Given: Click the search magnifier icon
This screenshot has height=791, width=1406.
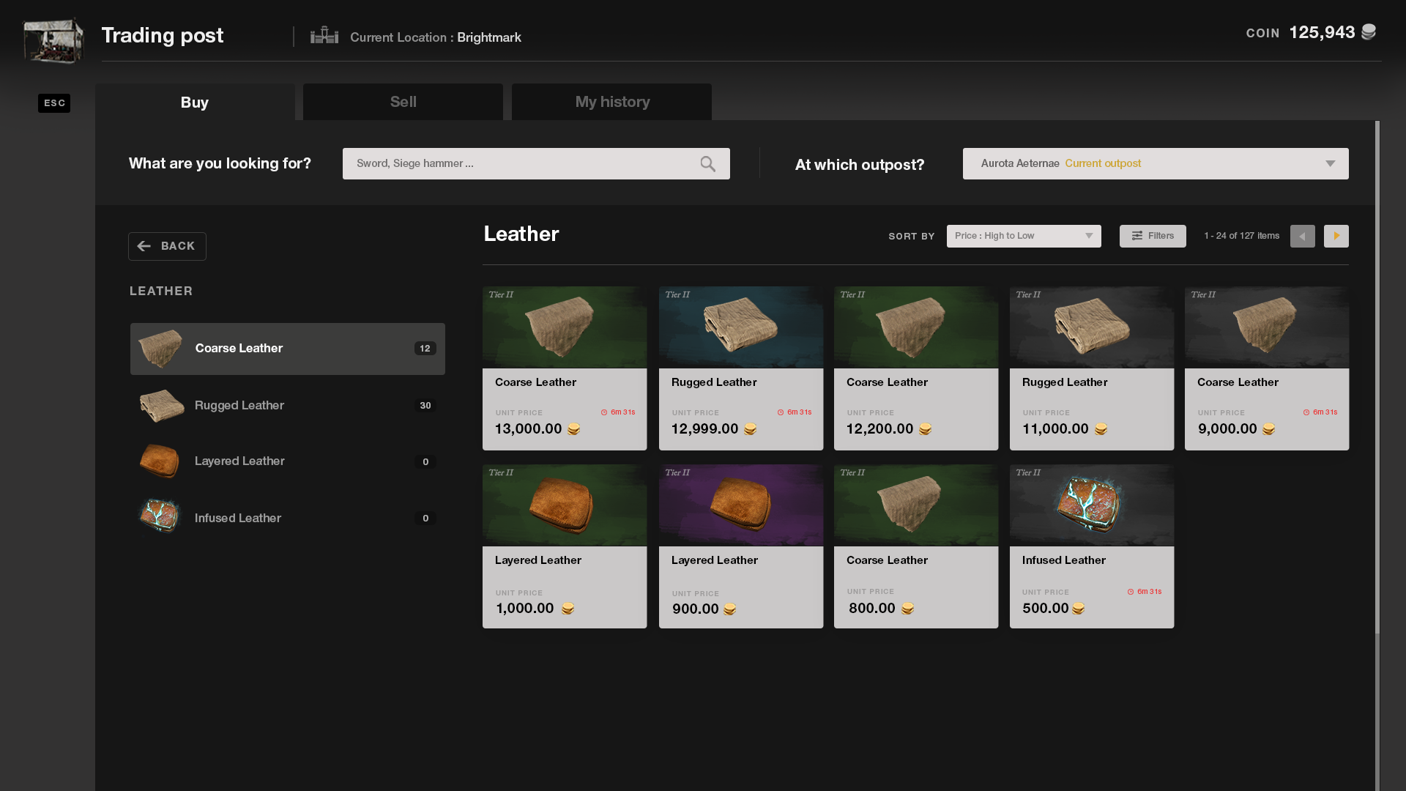Looking at the screenshot, I should (x=707, y=164).
